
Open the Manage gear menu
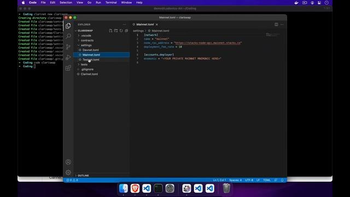coord(68,172)
